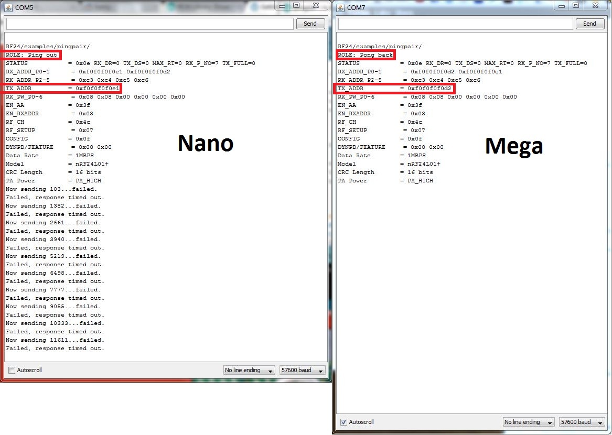This screenshot has width=612, height=435.
Task: Click RF_CH = 0x4c line in COM5
Action: click(x=48, y=122)
